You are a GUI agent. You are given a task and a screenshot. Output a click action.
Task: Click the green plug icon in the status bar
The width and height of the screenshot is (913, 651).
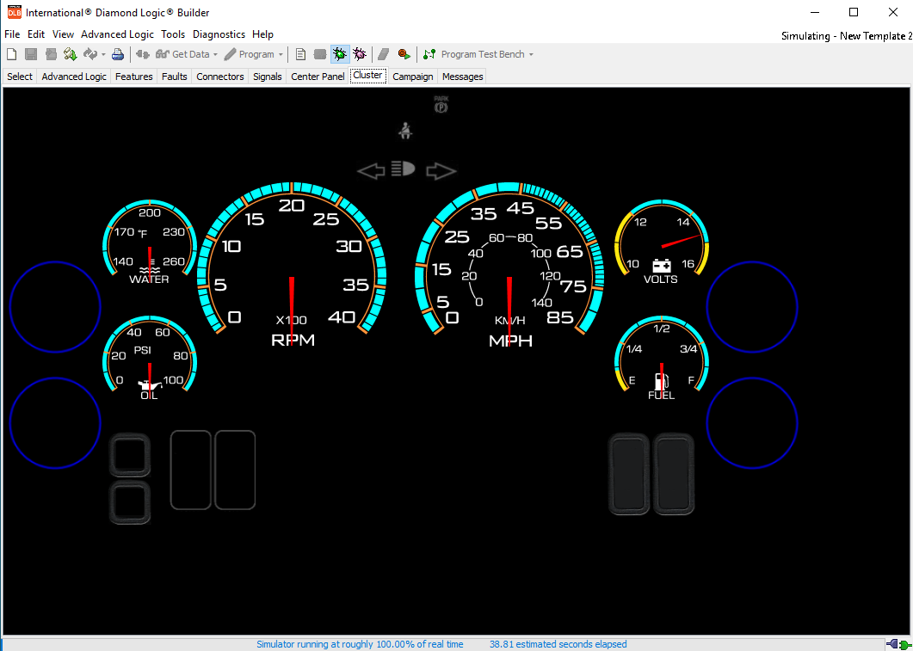(904, 644)
